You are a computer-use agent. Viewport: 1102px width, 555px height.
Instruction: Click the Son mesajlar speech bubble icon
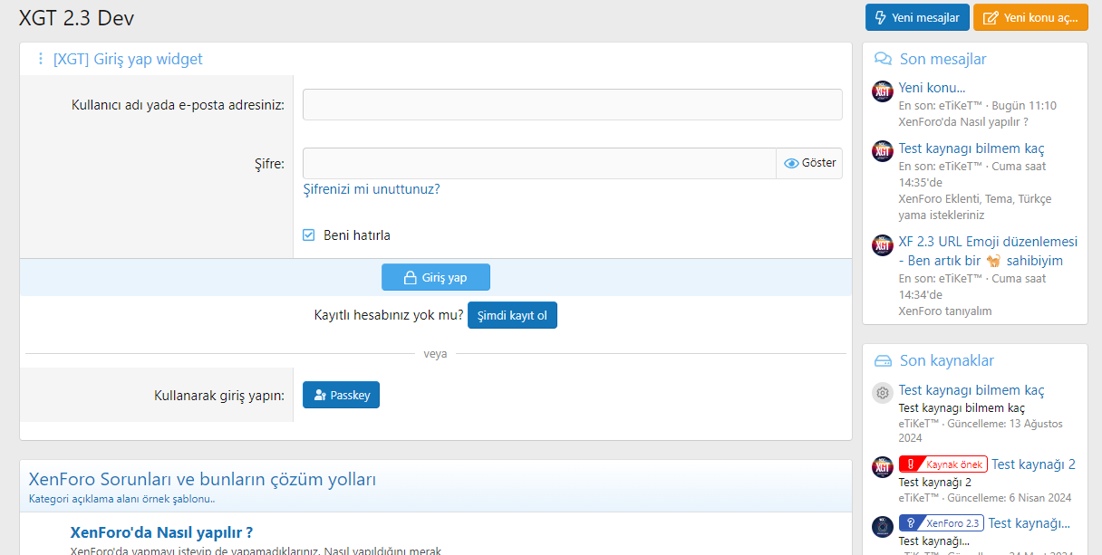[882, 59]
